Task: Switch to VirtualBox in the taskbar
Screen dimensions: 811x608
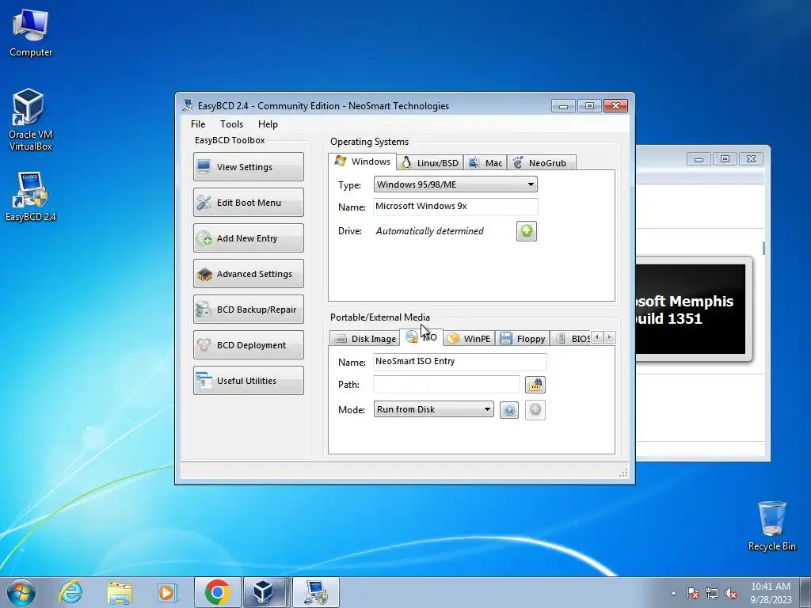Action: pyautogui.click(x=266, y=592)
